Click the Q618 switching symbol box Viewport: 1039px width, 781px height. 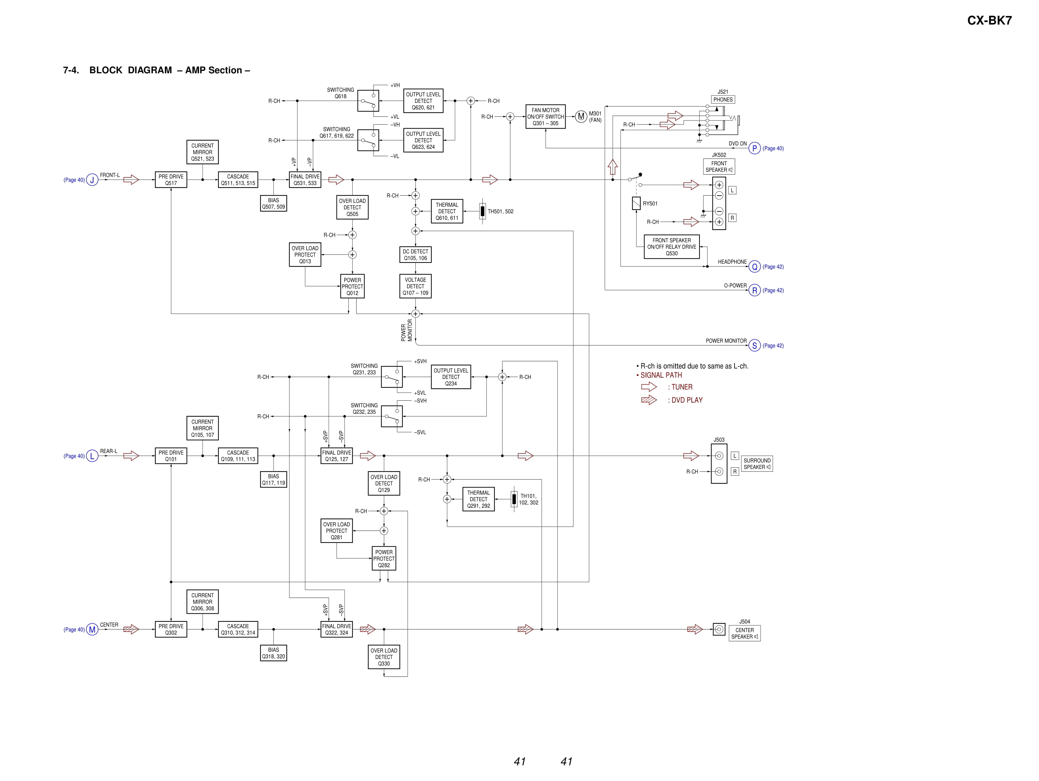pos(368,101)
